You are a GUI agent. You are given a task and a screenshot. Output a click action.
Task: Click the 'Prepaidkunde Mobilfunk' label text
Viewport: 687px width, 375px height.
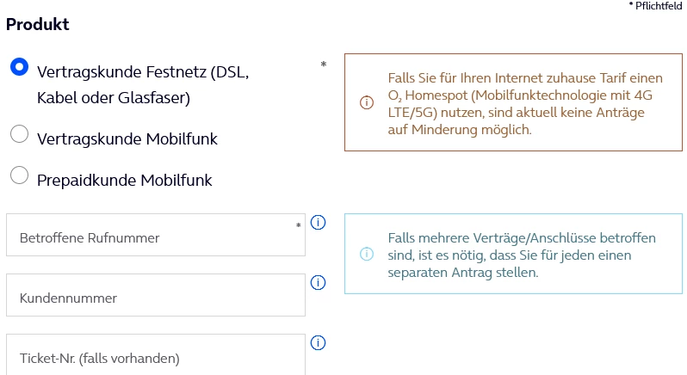125,181
